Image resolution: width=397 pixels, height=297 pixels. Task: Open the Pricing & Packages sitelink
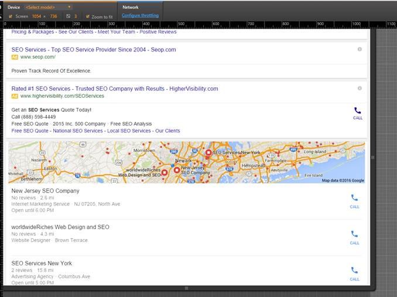(x=33, y=32)
